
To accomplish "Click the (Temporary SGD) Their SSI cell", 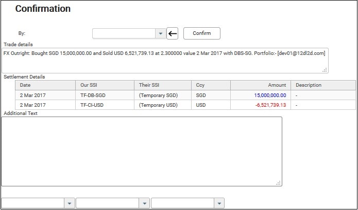I will tap(158, 96).
